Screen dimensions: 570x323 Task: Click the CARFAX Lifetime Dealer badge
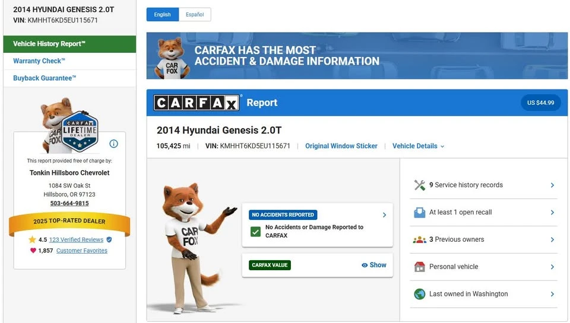click(x=80, y=132)
